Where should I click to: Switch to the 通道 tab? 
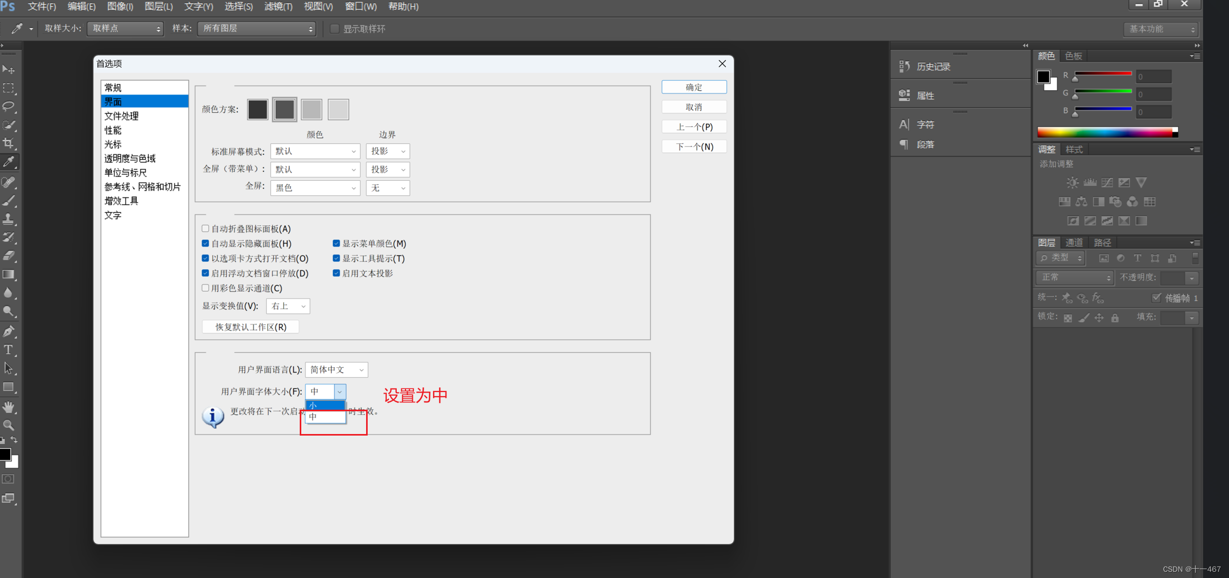[1073, 242]
